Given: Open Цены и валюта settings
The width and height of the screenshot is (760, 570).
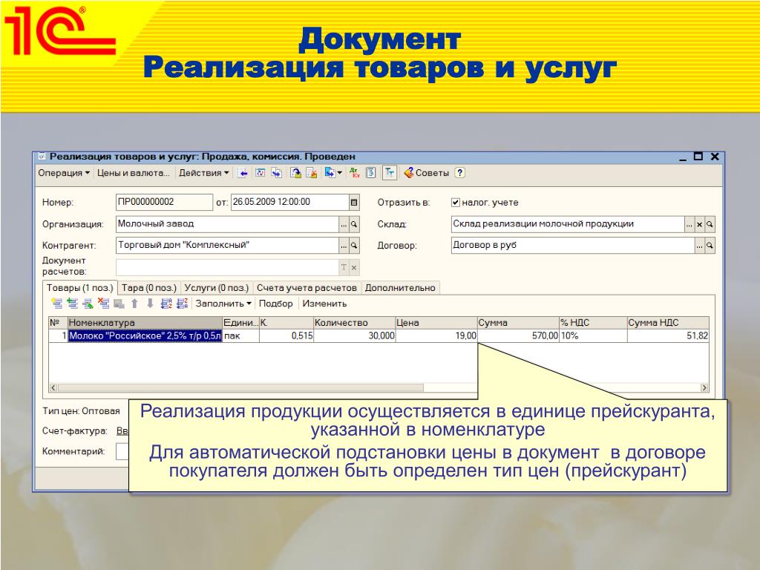Looking at the screenshot, I should point(134,173).
